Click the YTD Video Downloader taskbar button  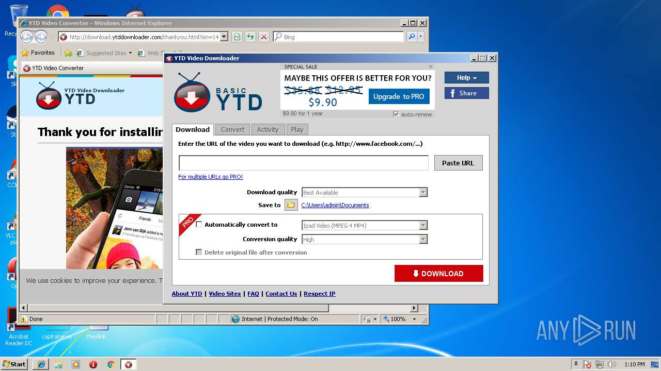pyautogui.click(x=129, y=364)
